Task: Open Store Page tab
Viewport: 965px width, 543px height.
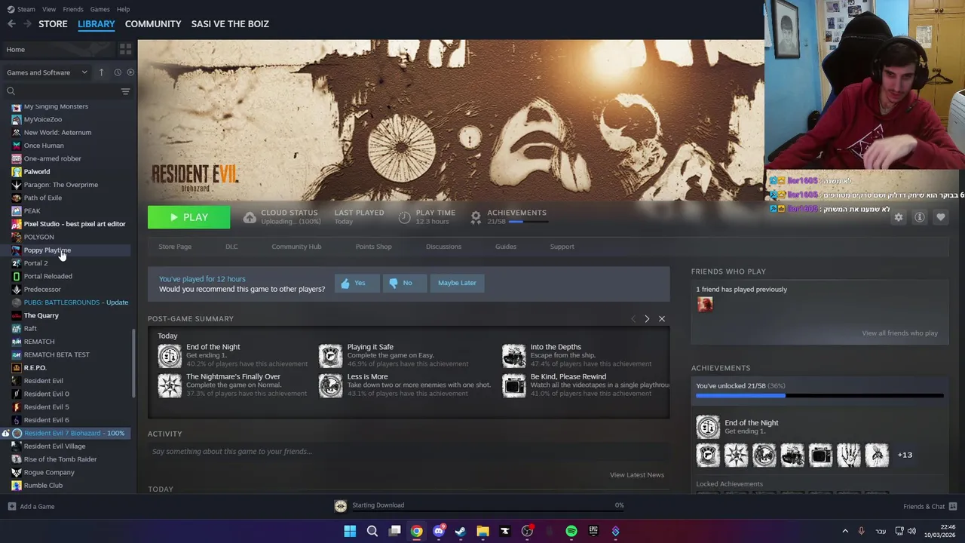Action: coord(175,247)
